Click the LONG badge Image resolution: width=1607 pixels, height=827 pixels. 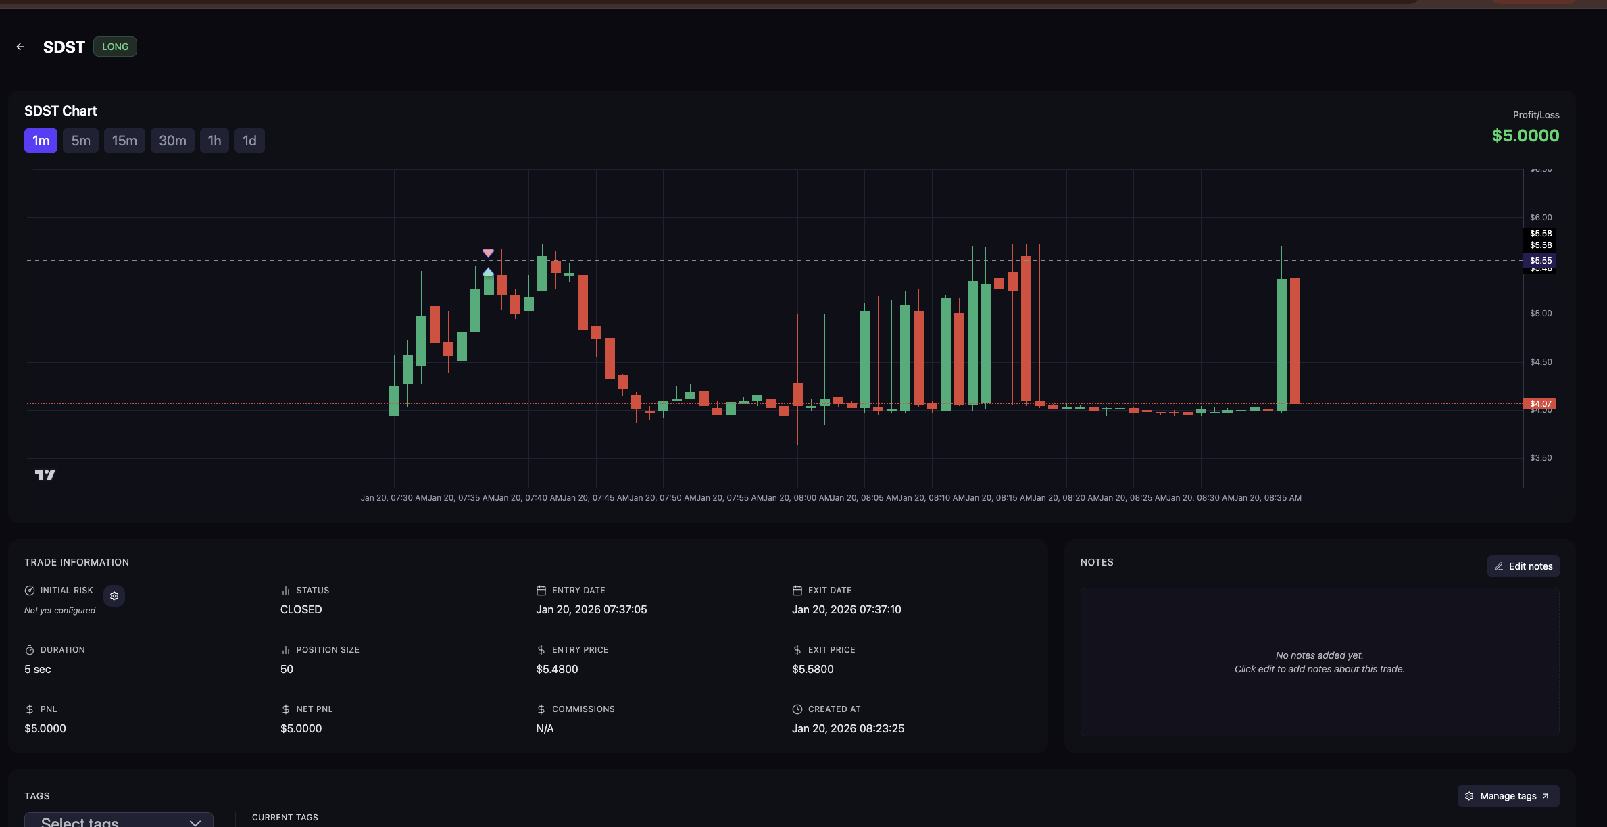(115, 47)
